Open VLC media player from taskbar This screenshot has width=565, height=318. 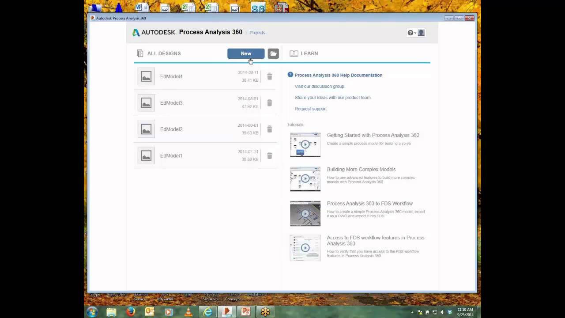click(188, 312)
